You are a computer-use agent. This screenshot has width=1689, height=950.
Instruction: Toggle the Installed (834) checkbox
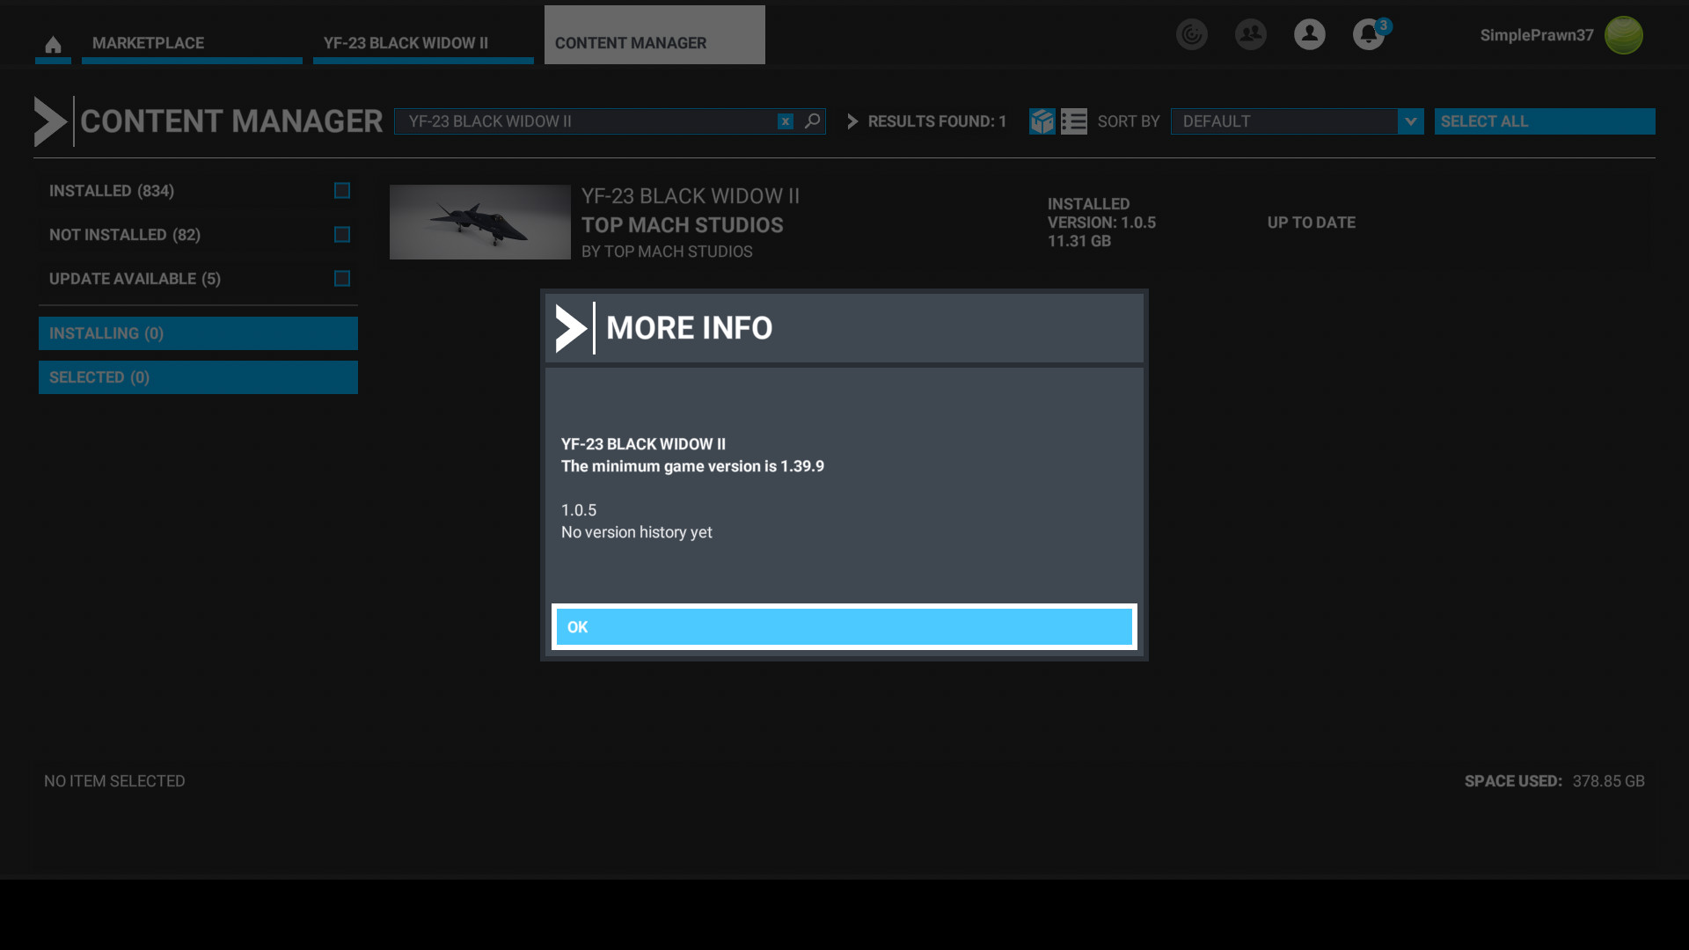coord(342,191)
